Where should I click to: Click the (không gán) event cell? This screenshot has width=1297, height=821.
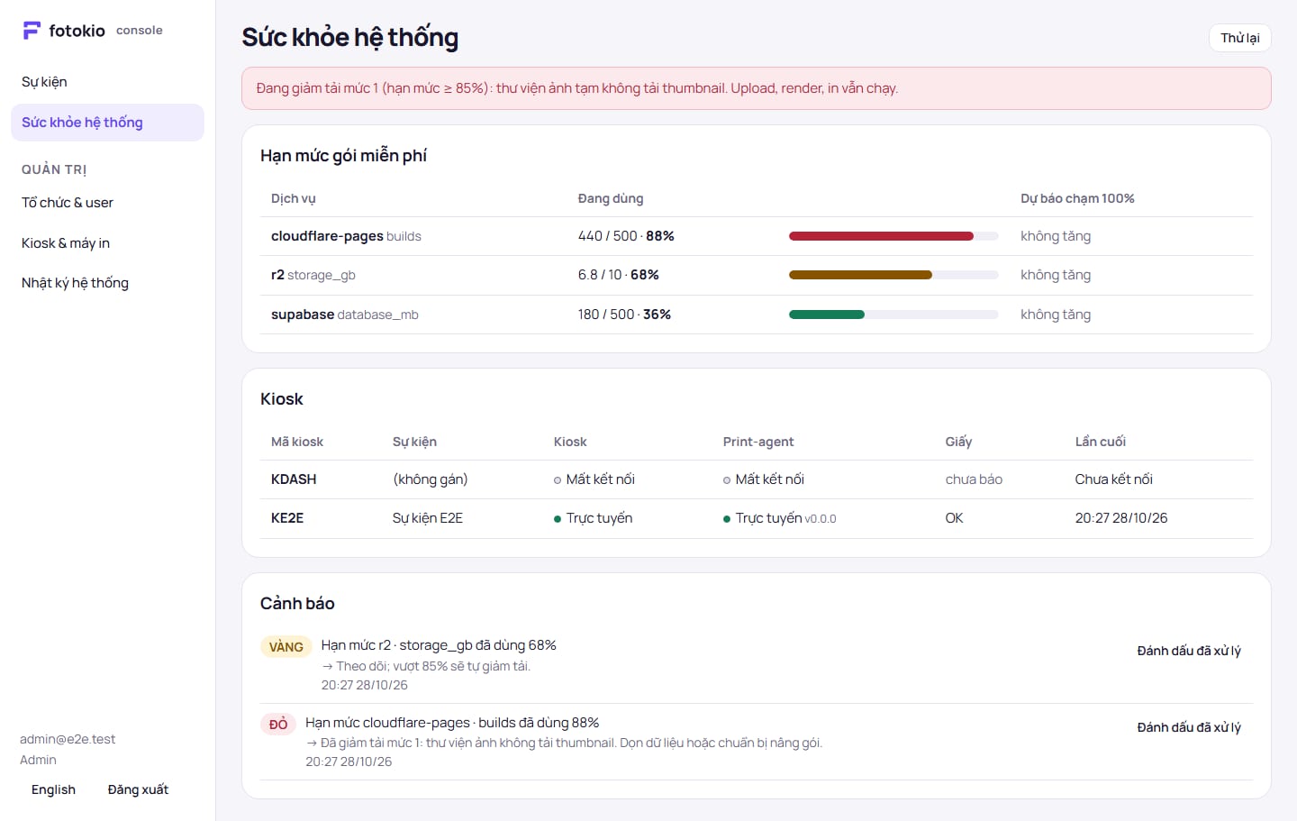[x=431, y=479]
